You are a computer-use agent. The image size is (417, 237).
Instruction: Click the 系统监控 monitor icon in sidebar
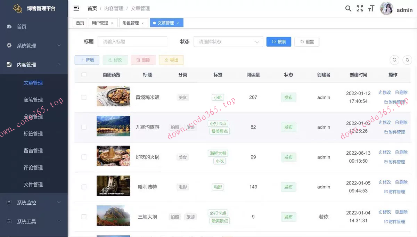(9, 202)
